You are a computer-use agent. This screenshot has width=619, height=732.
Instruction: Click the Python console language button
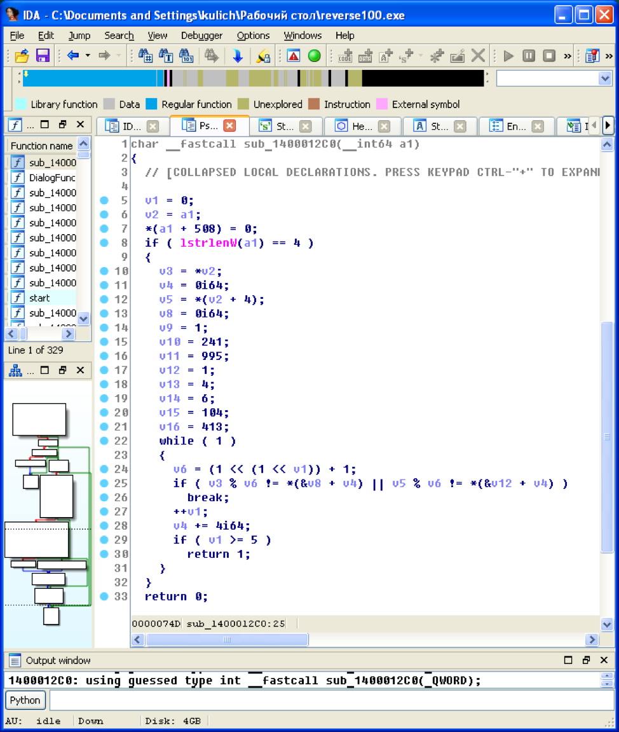click(25, 700)
